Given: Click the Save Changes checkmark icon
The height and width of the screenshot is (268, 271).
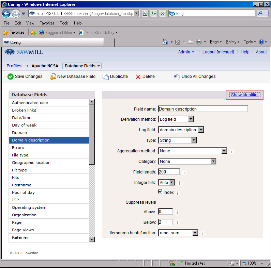Looking at the screenshot, I should point(11,77).
